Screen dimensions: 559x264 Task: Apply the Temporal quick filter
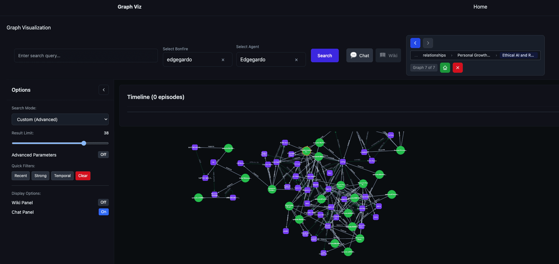[62, 176]
